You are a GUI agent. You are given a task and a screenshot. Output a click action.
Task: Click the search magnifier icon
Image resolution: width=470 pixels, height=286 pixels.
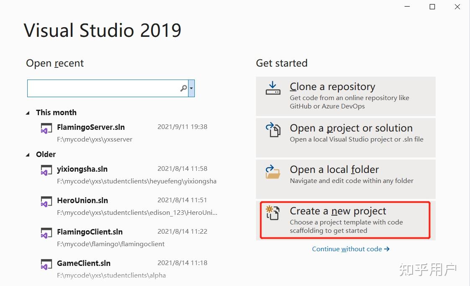point(183,88)
